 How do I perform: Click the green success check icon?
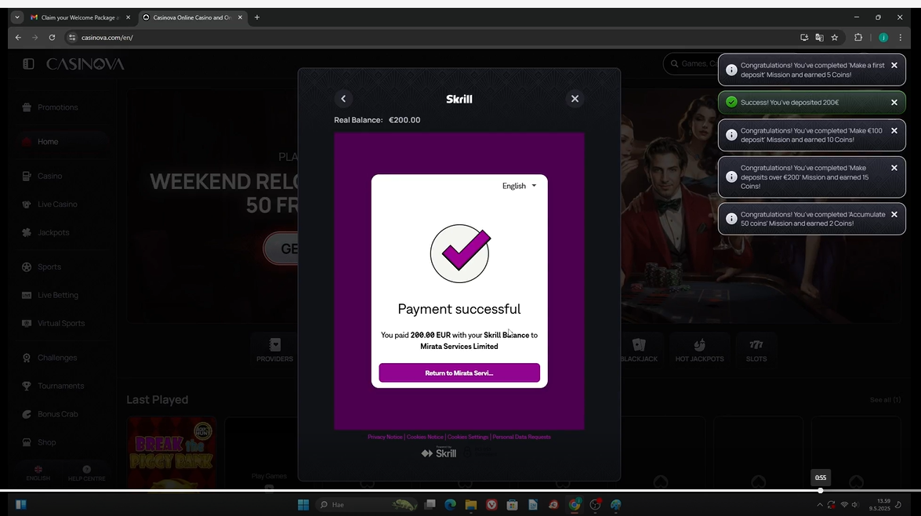731,102
